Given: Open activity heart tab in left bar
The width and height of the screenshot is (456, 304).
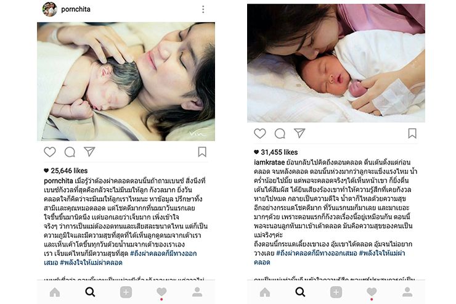Looking at the screenshot, I should [161, 292].
